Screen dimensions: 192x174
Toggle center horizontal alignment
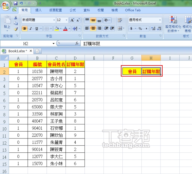(x=93, y=28)
